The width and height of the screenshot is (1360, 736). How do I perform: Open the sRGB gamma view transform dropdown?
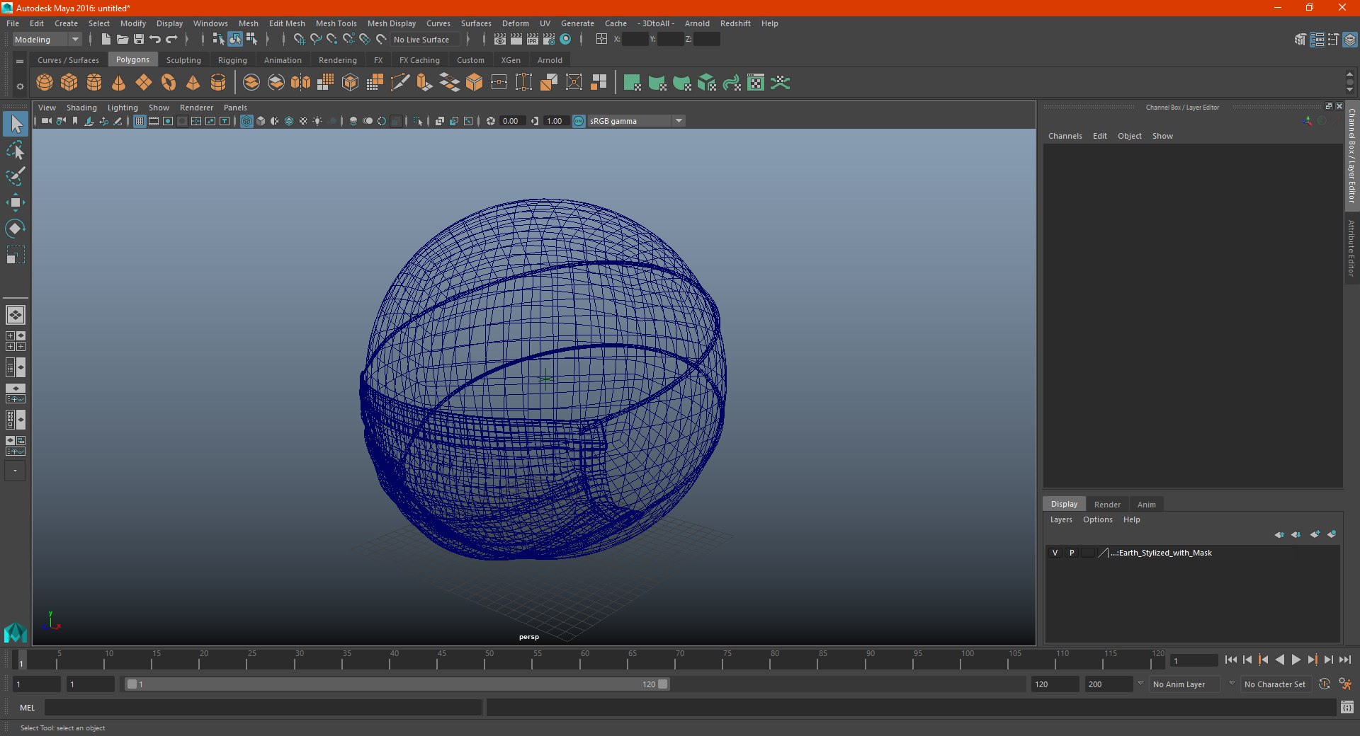tap(637, 121)
